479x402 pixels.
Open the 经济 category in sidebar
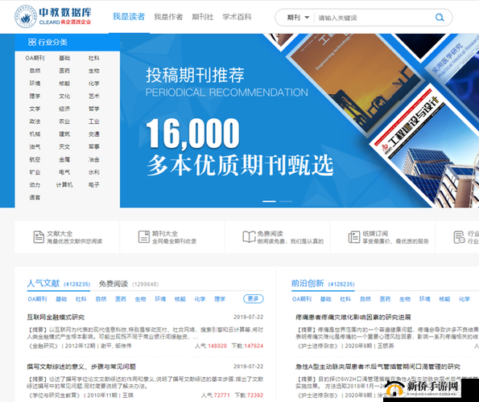point(64,109)
